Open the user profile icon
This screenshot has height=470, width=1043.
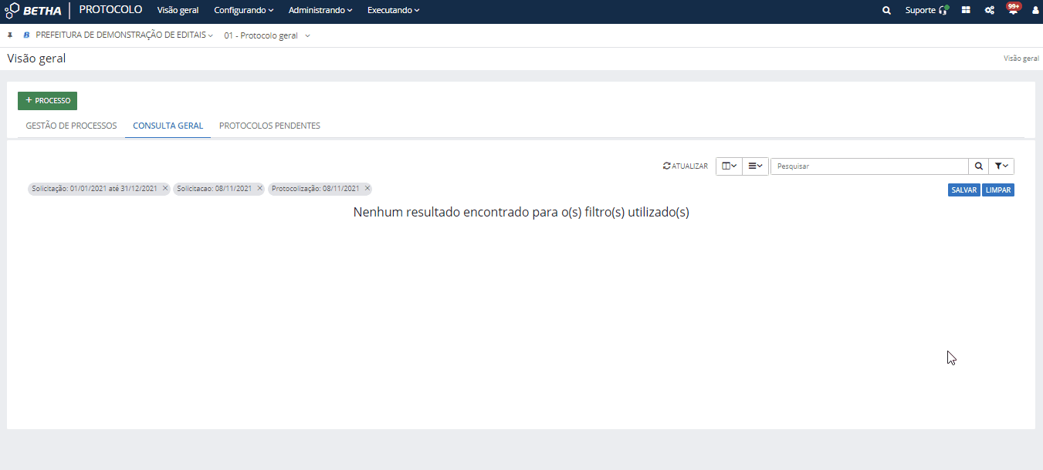[1035, 11]
